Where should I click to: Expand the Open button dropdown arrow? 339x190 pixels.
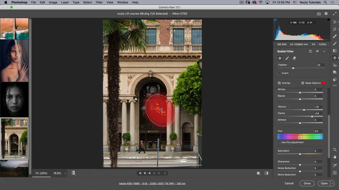click(332, 183)
